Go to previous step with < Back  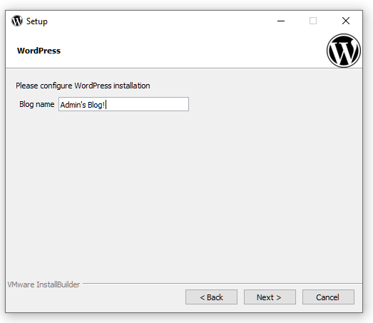click(211, 297)
